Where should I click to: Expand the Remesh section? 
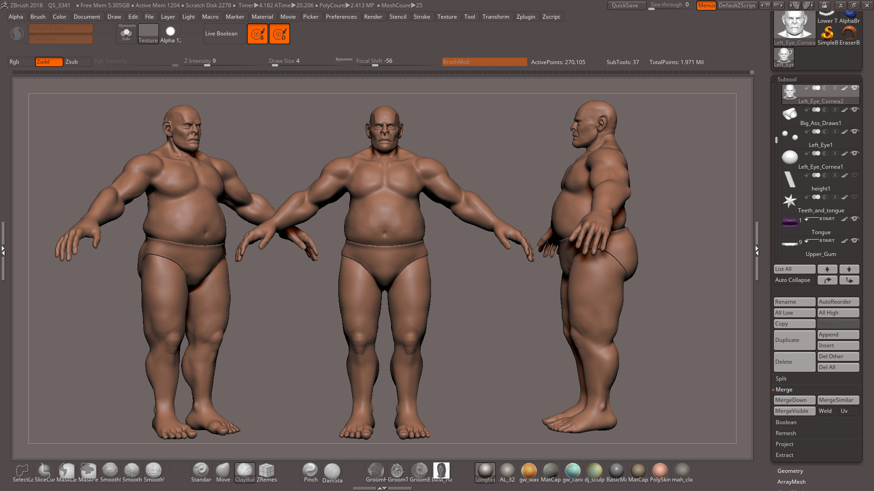pyautogui.click(x=786, y=433)
